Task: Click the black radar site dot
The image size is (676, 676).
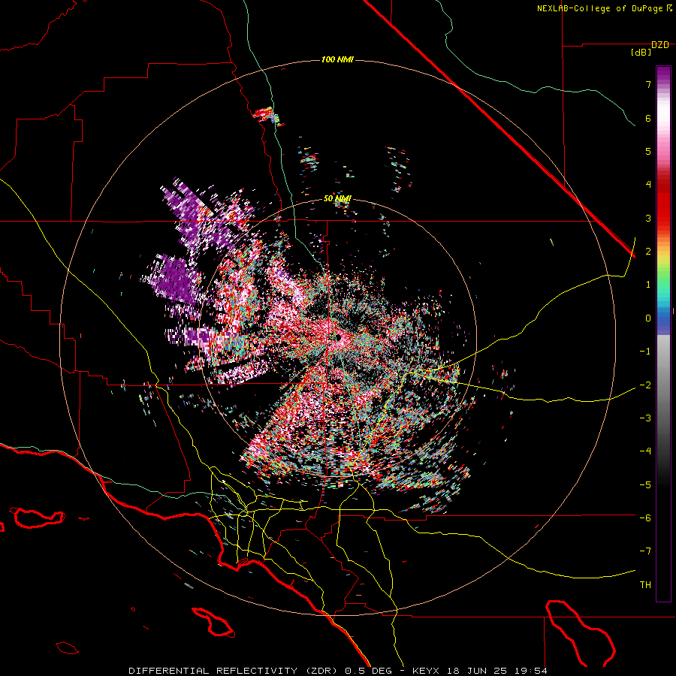Action: point(339,337)
